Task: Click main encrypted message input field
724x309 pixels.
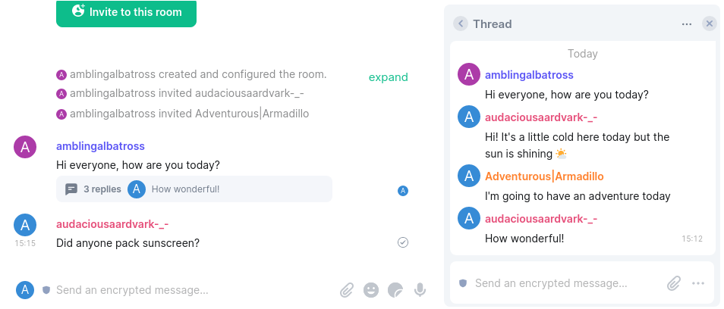Action: point(190,289)
